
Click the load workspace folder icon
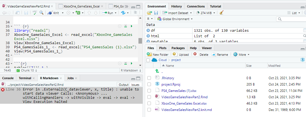150,13
